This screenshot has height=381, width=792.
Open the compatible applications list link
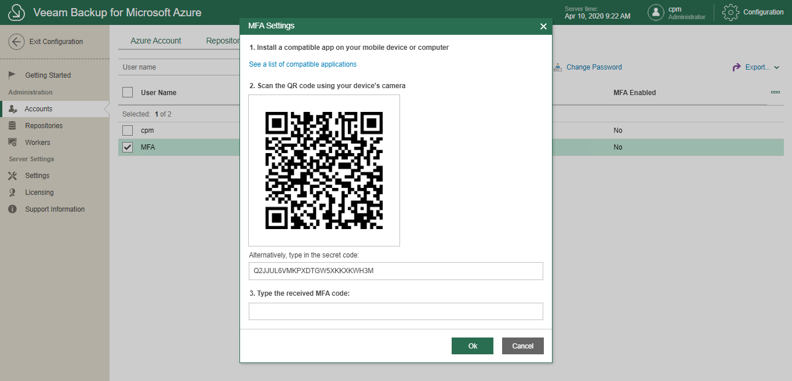coord(303,64)
